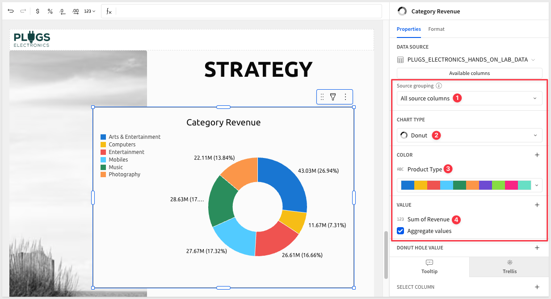Click the Available columns button
Viewport: 551px width, 299px height.
coord(469,73)
